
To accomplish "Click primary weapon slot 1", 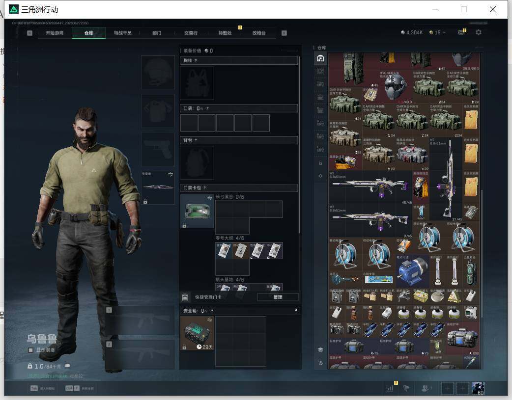I will pyautogui.click(x=140, y=320).
